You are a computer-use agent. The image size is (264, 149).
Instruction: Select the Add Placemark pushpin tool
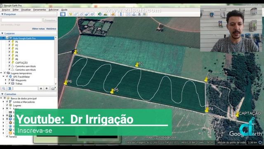pyautogui.click(x=71, y=14)
